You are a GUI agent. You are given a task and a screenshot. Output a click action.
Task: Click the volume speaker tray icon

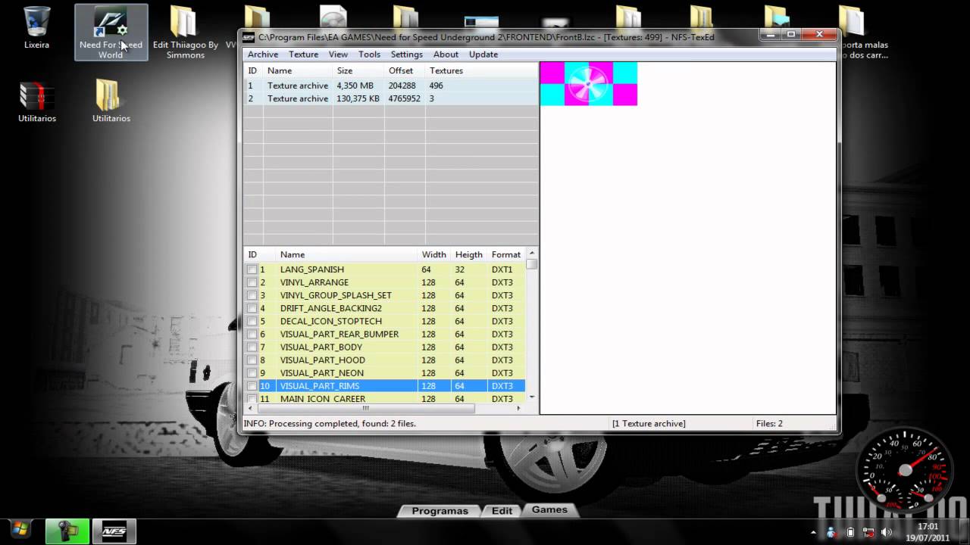pos(886,532)
